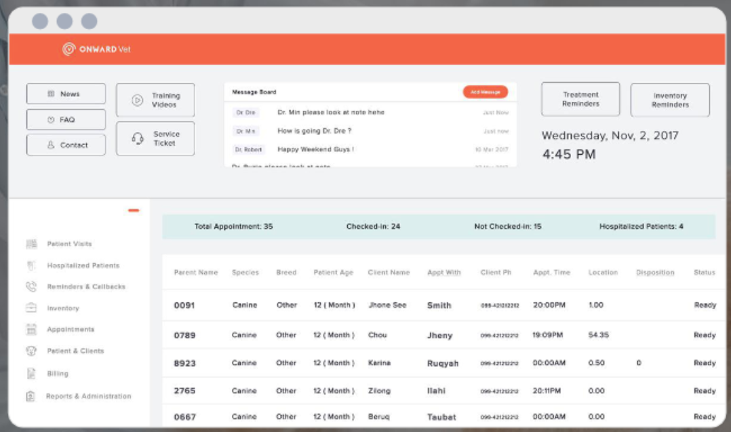
Task: Click the Onward Vet logo icon
Action: tap(68, 49)
